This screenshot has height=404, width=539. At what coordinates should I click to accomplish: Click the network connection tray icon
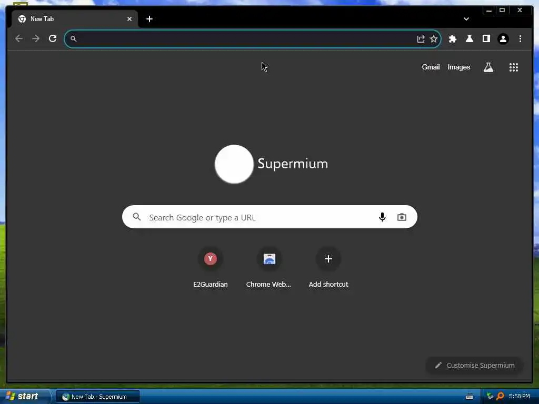click(490, 397)
